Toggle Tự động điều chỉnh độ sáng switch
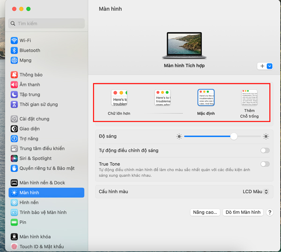This screenshot has height=252, width=281. pos(265,150)
